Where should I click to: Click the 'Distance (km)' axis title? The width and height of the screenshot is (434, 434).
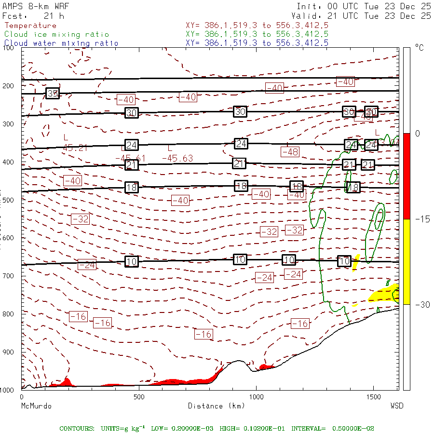click(x=216, y=406)
